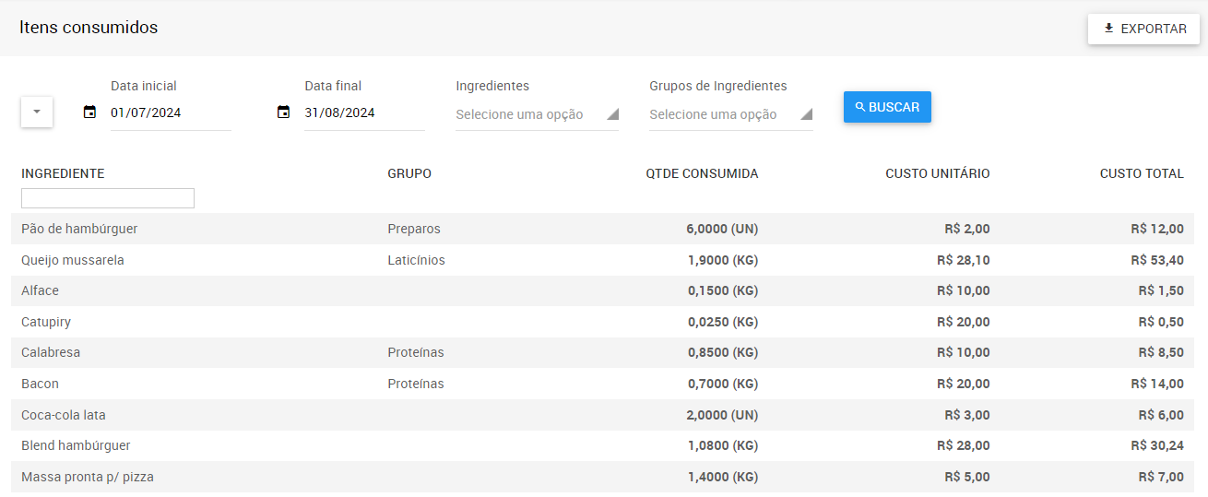Open the Ingredientes dropdown
The width and height of the screenshot is (1208, 497).
coord(537,114)
